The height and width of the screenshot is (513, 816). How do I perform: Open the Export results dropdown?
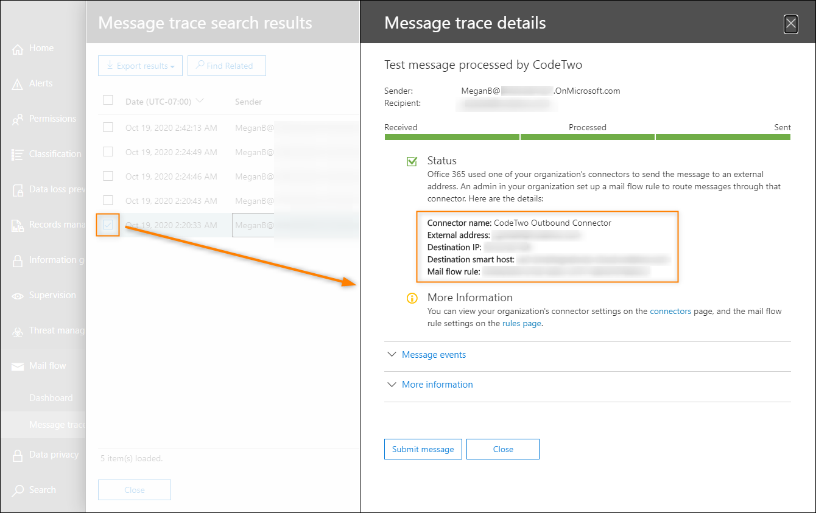[x=140, y=65]
